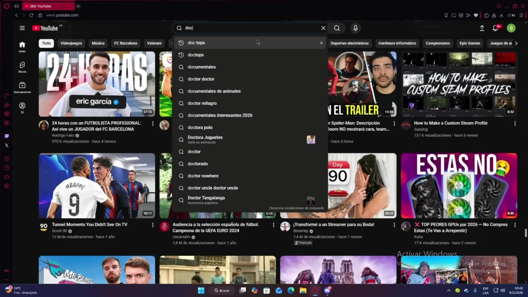This screenshot has height=297, width=528.
Task: Pick 'documentales interesantes 2026' suggestion
Action: coord(249,115)
